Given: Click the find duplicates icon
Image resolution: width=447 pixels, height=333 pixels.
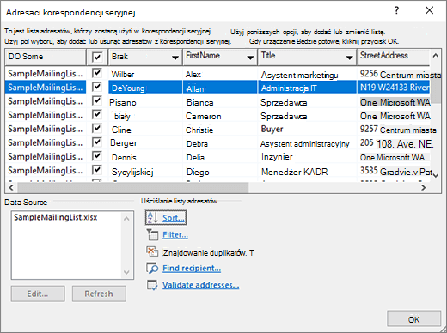Looking at the screenshot, I should pos(152,251).
